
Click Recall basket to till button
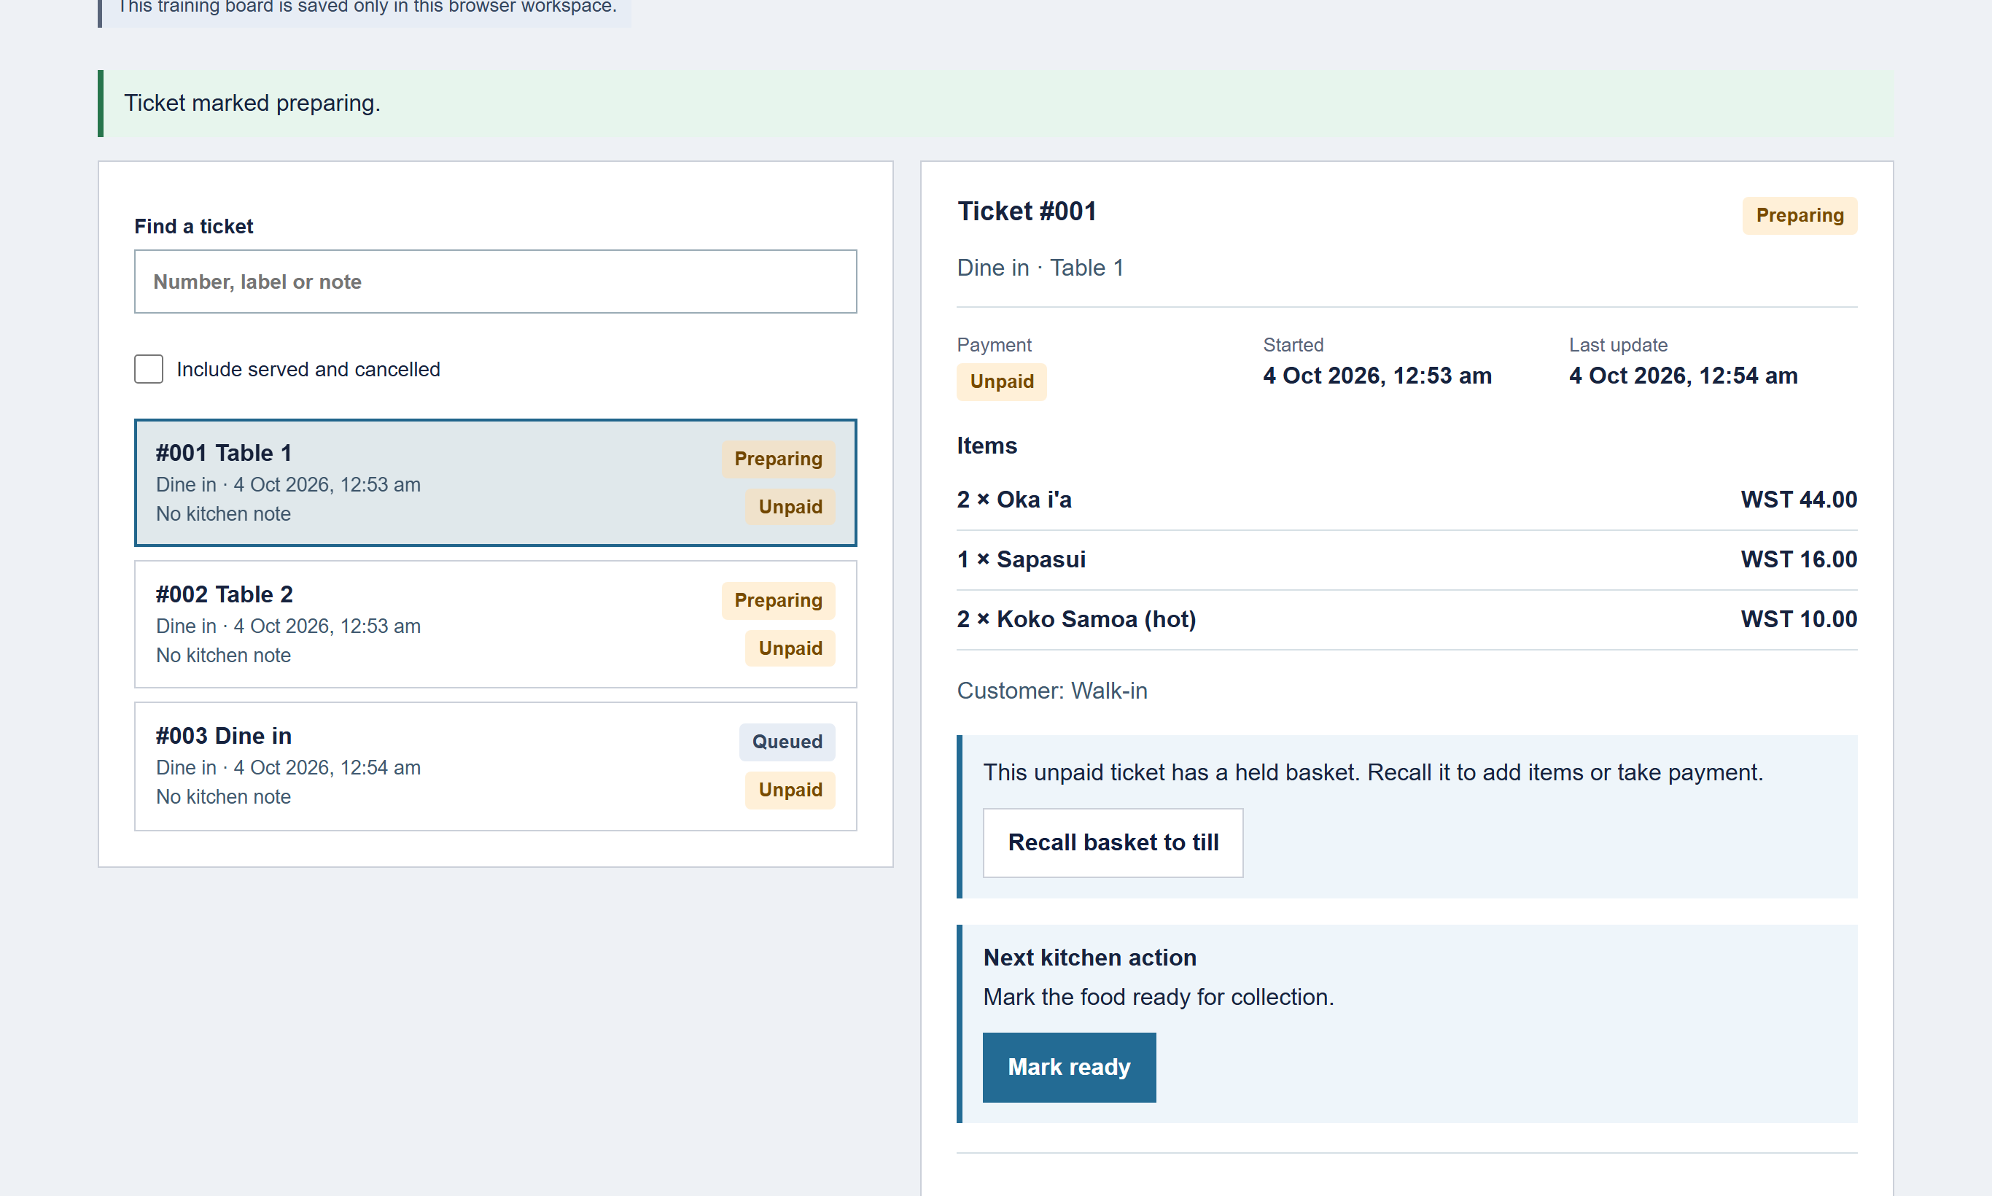pyautogui.click(x=1113, y=842)
